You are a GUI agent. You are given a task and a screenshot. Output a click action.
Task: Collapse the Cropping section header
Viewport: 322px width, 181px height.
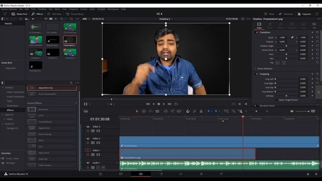tap(264, 74)
